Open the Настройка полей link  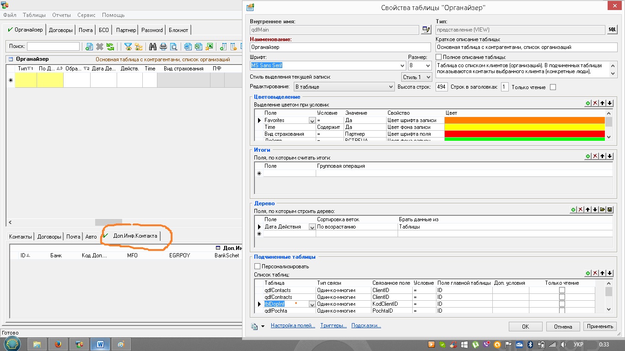(x=293, y=326)
